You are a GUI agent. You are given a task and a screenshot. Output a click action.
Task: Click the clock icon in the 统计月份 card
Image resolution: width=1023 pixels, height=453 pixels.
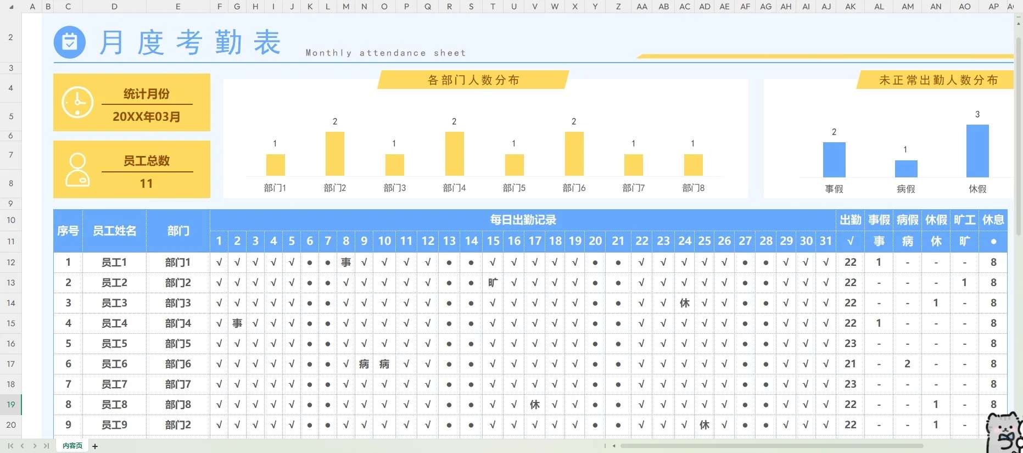click(x=77, y=102)
